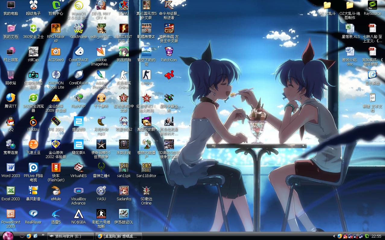Click the 360安全卫士 desktop icon

pos(33,31)
